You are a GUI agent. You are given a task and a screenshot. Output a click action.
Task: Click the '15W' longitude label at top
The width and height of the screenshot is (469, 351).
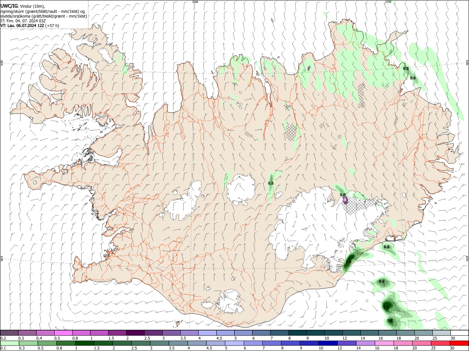pyautogui.click(x=388, y=2)
